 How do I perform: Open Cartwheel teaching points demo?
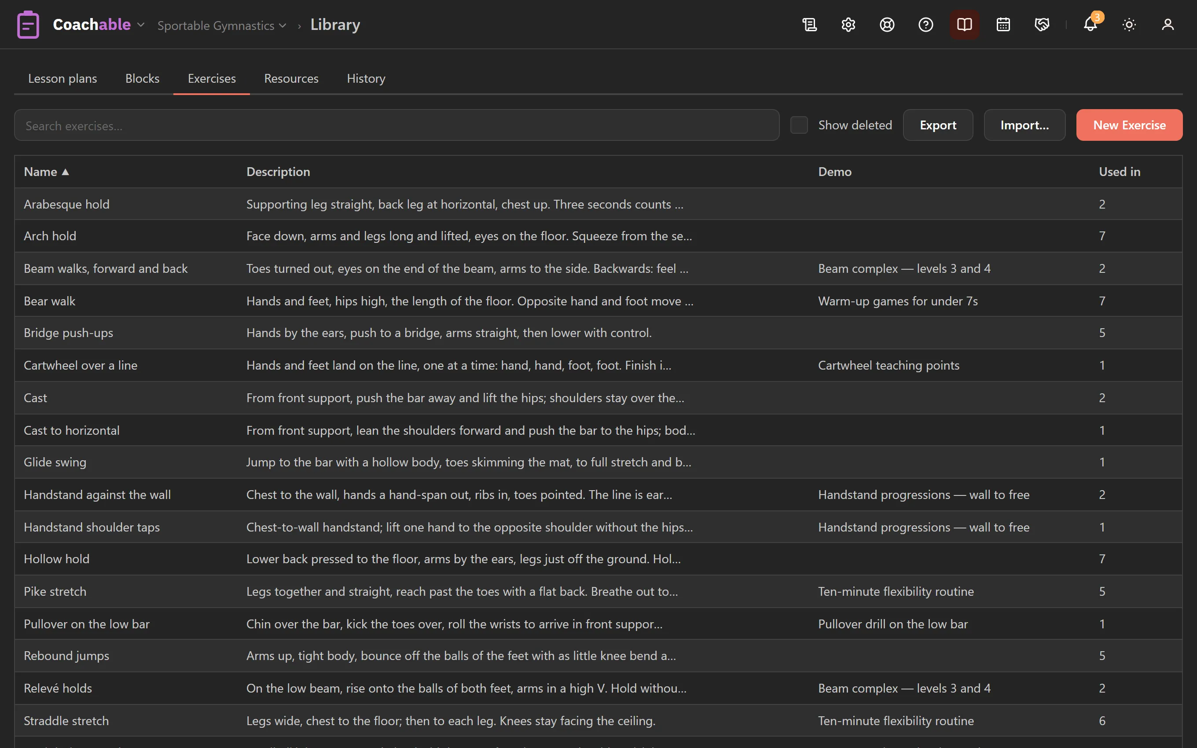pos(889,365)
